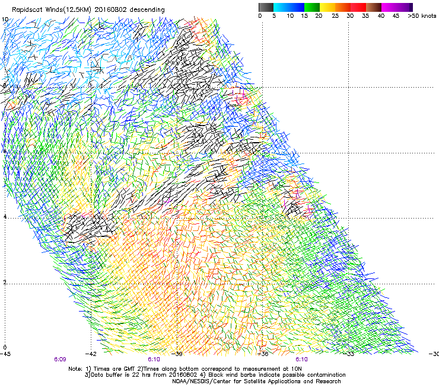Screen dimensions: 439x385
Task: Click the legend label '40'
Action: coord(381,16)
